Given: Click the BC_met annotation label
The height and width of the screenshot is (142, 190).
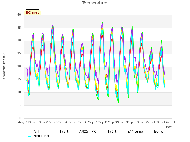Looking at the screenshot, I should [32, 12].
